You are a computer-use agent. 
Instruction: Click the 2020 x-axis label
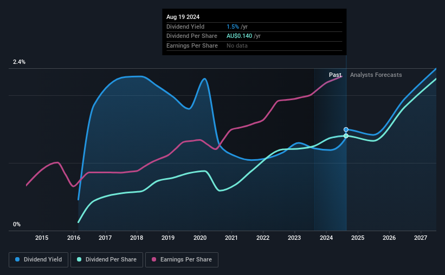pos(200,238)
